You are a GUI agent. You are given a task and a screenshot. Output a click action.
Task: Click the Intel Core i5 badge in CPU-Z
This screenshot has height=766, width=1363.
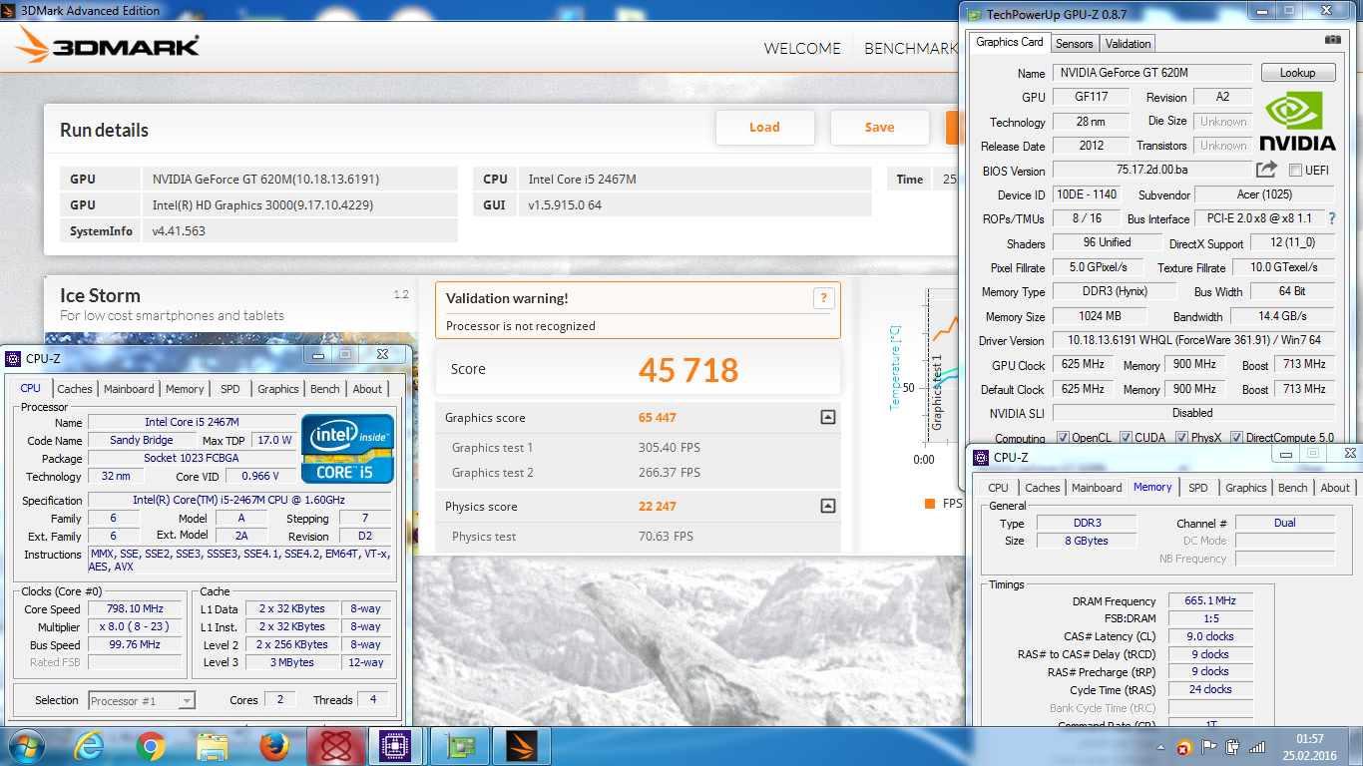348,449
